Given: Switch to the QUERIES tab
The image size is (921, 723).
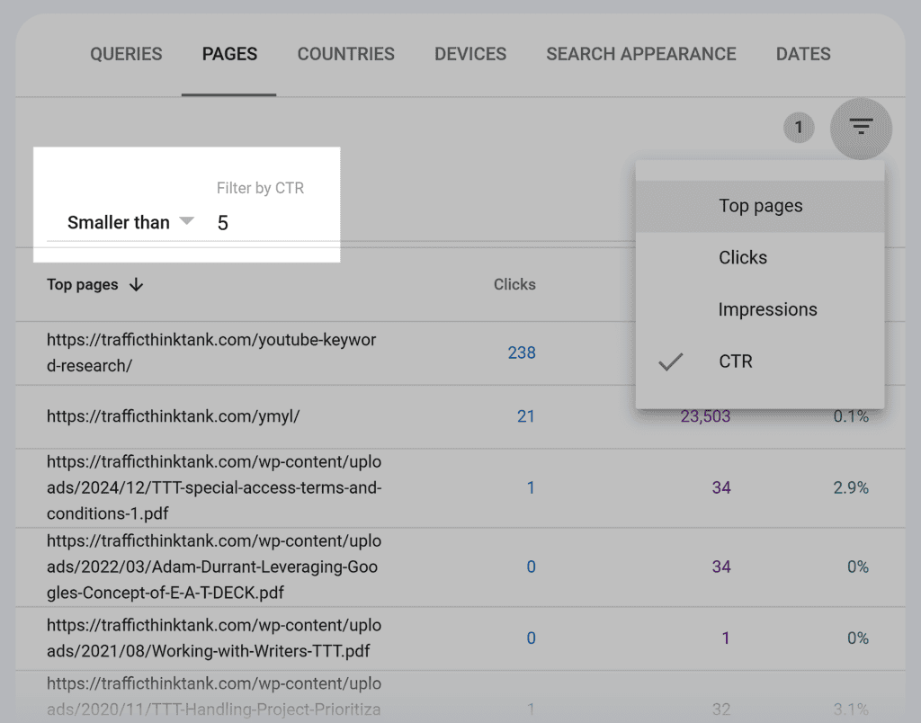Looking at the screenshot, I should [126, 54].
